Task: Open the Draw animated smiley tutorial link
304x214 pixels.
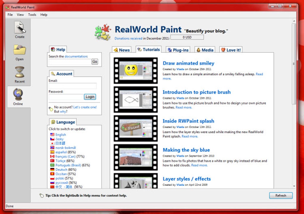Action: coord(188,63)
